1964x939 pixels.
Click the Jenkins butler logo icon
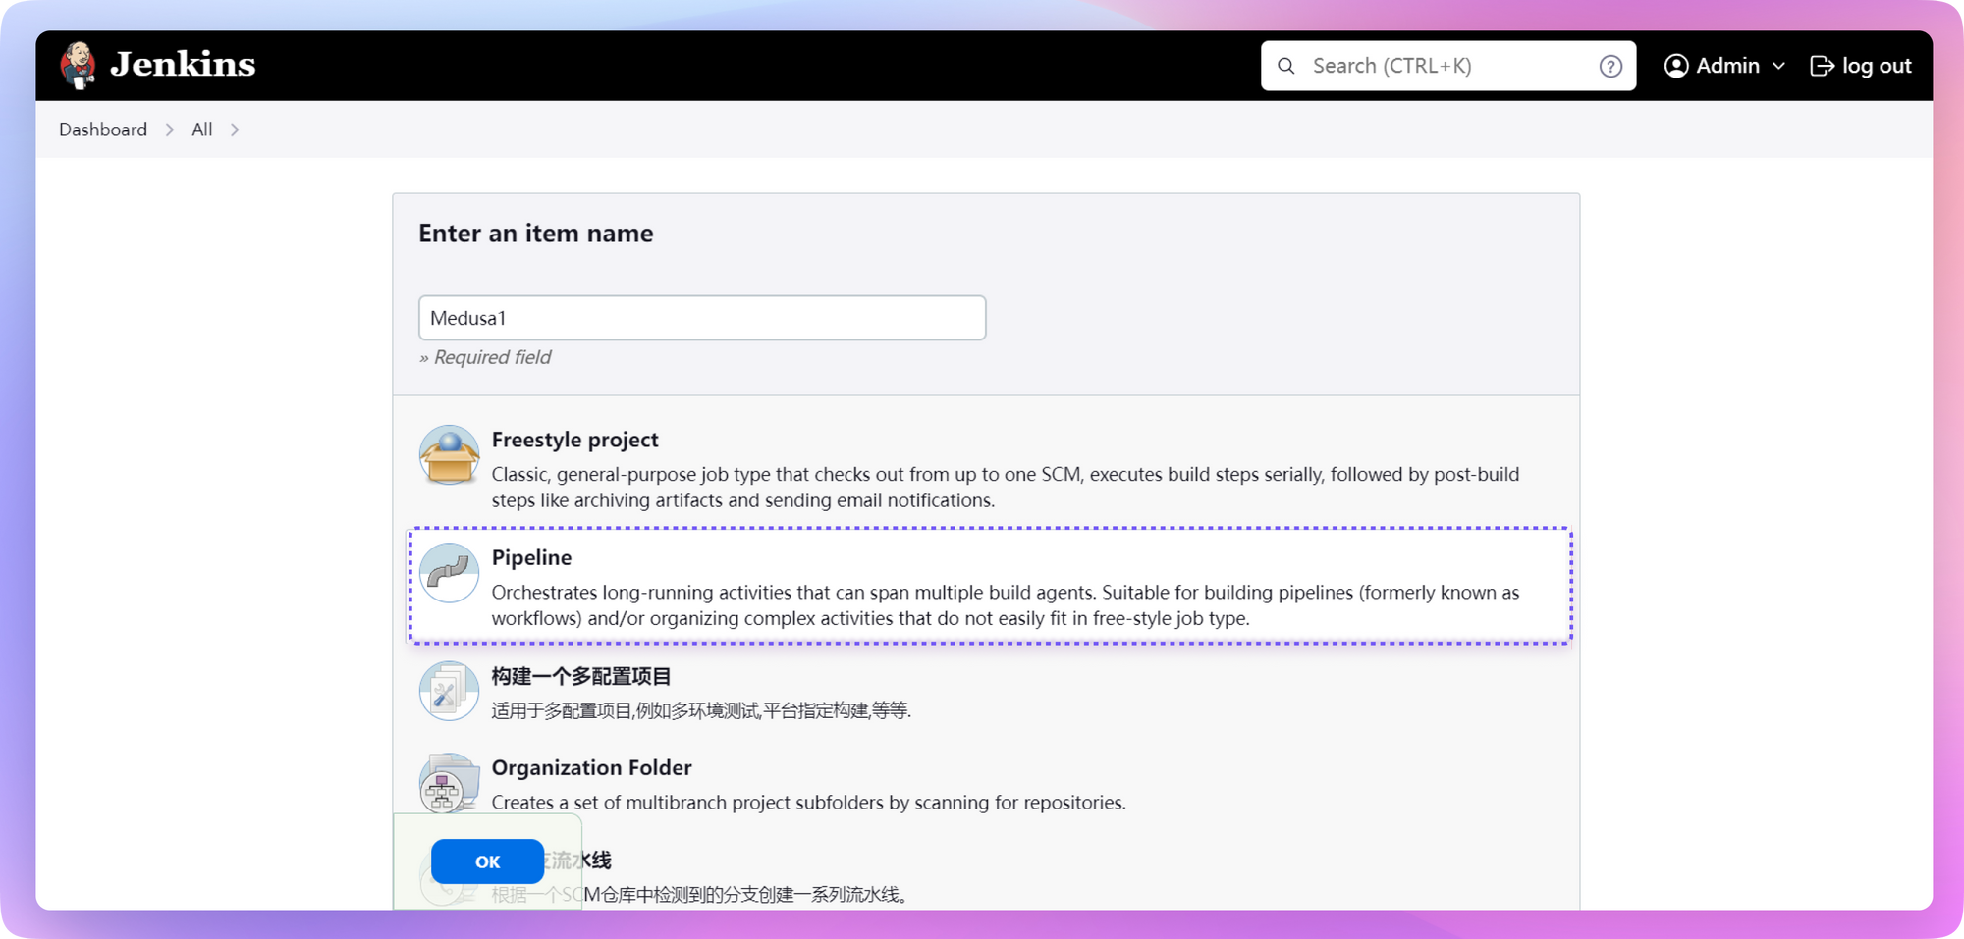(78, 66)
